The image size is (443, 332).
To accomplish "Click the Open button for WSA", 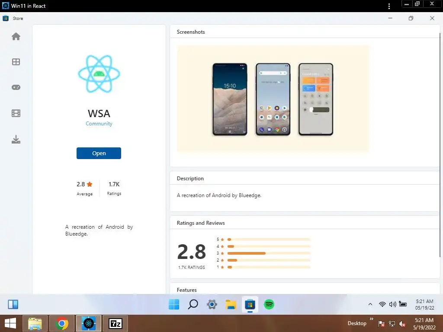I will [99, 153].
